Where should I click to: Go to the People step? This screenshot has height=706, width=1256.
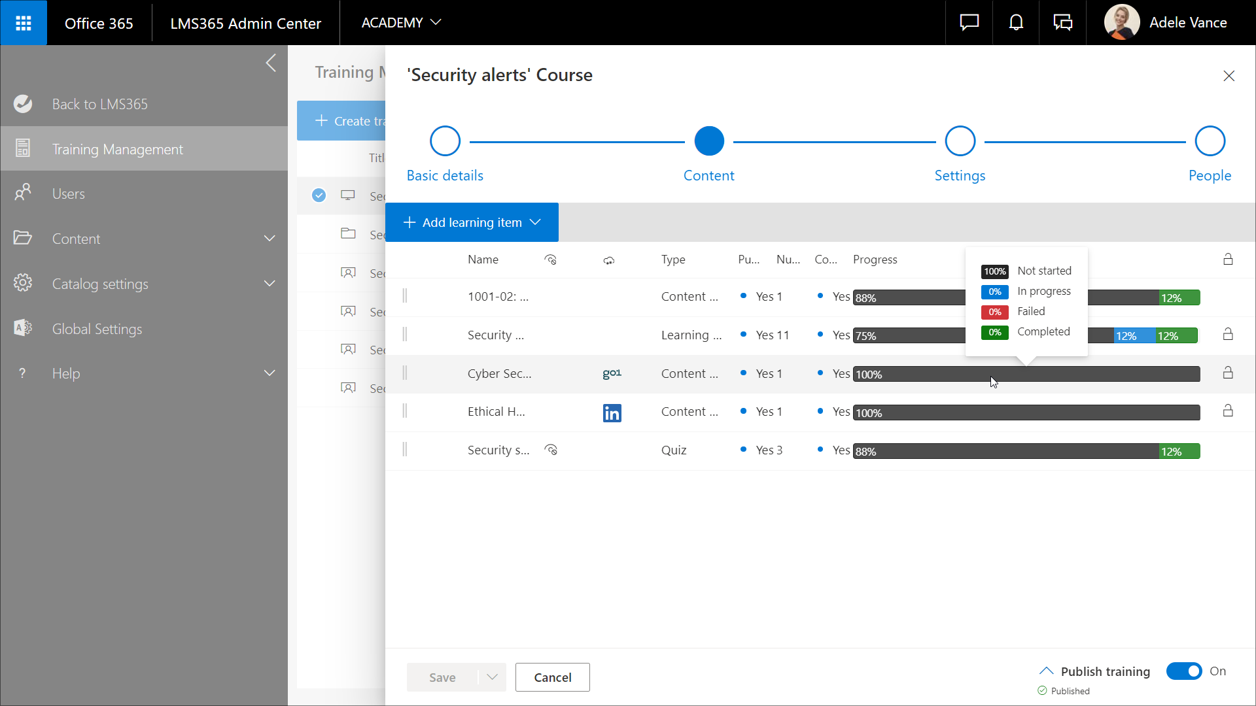click(x=1210, y=141)
